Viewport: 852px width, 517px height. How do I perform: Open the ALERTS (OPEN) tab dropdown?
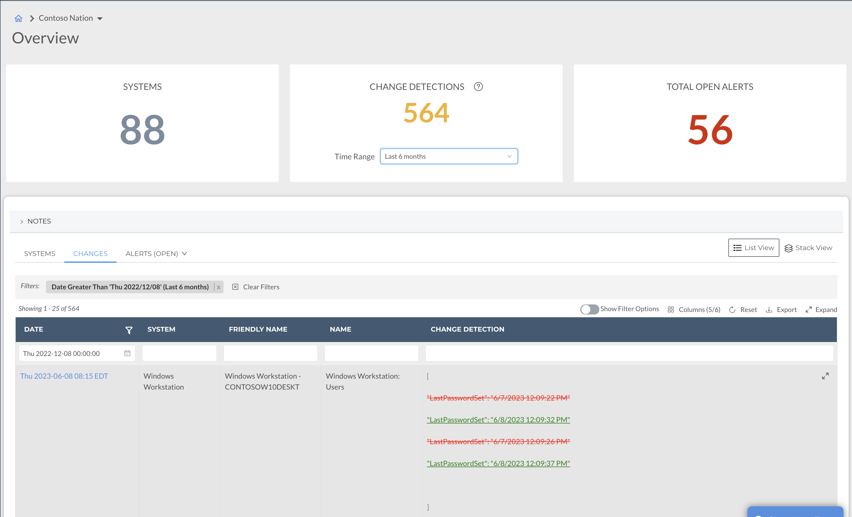coord(184,254)
